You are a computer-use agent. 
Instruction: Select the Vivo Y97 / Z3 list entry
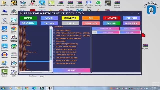pos(24,69)
